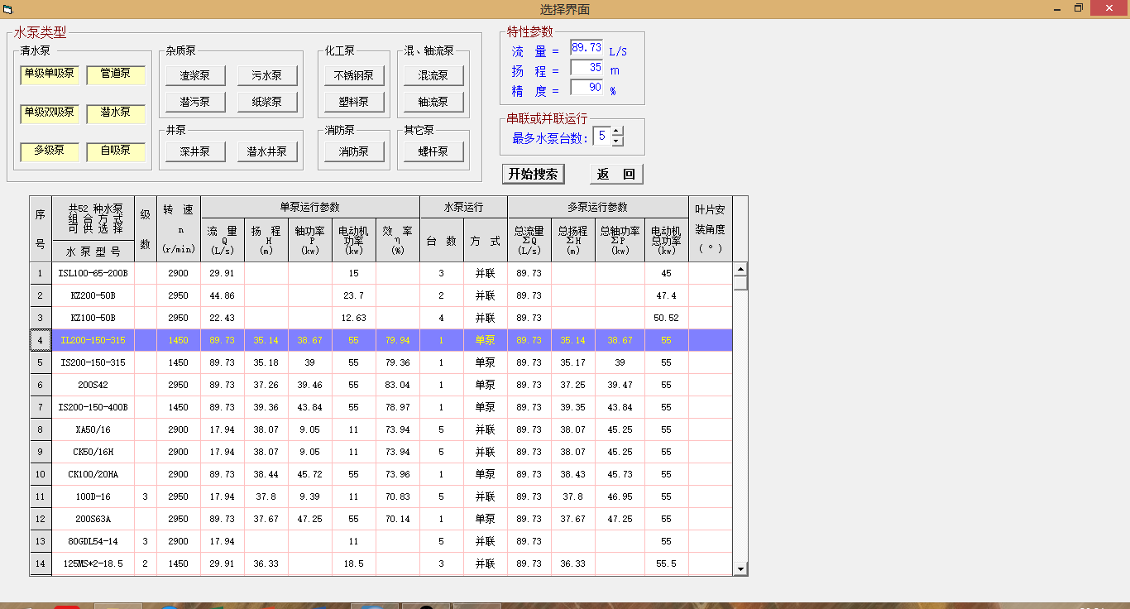Select the 螺杆泵 button

[x=433, y=151]
